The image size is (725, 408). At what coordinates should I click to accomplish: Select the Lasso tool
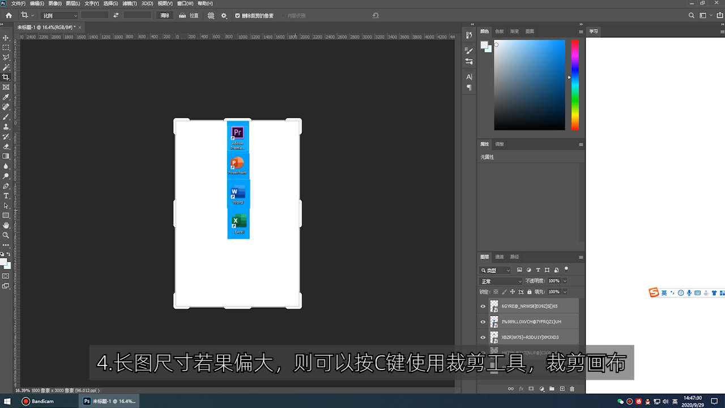pos(6,57)
